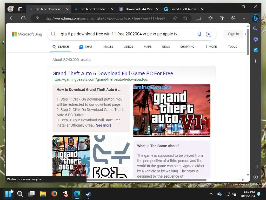Click the horizontal scrollbar at page bottom

[146, 180]
